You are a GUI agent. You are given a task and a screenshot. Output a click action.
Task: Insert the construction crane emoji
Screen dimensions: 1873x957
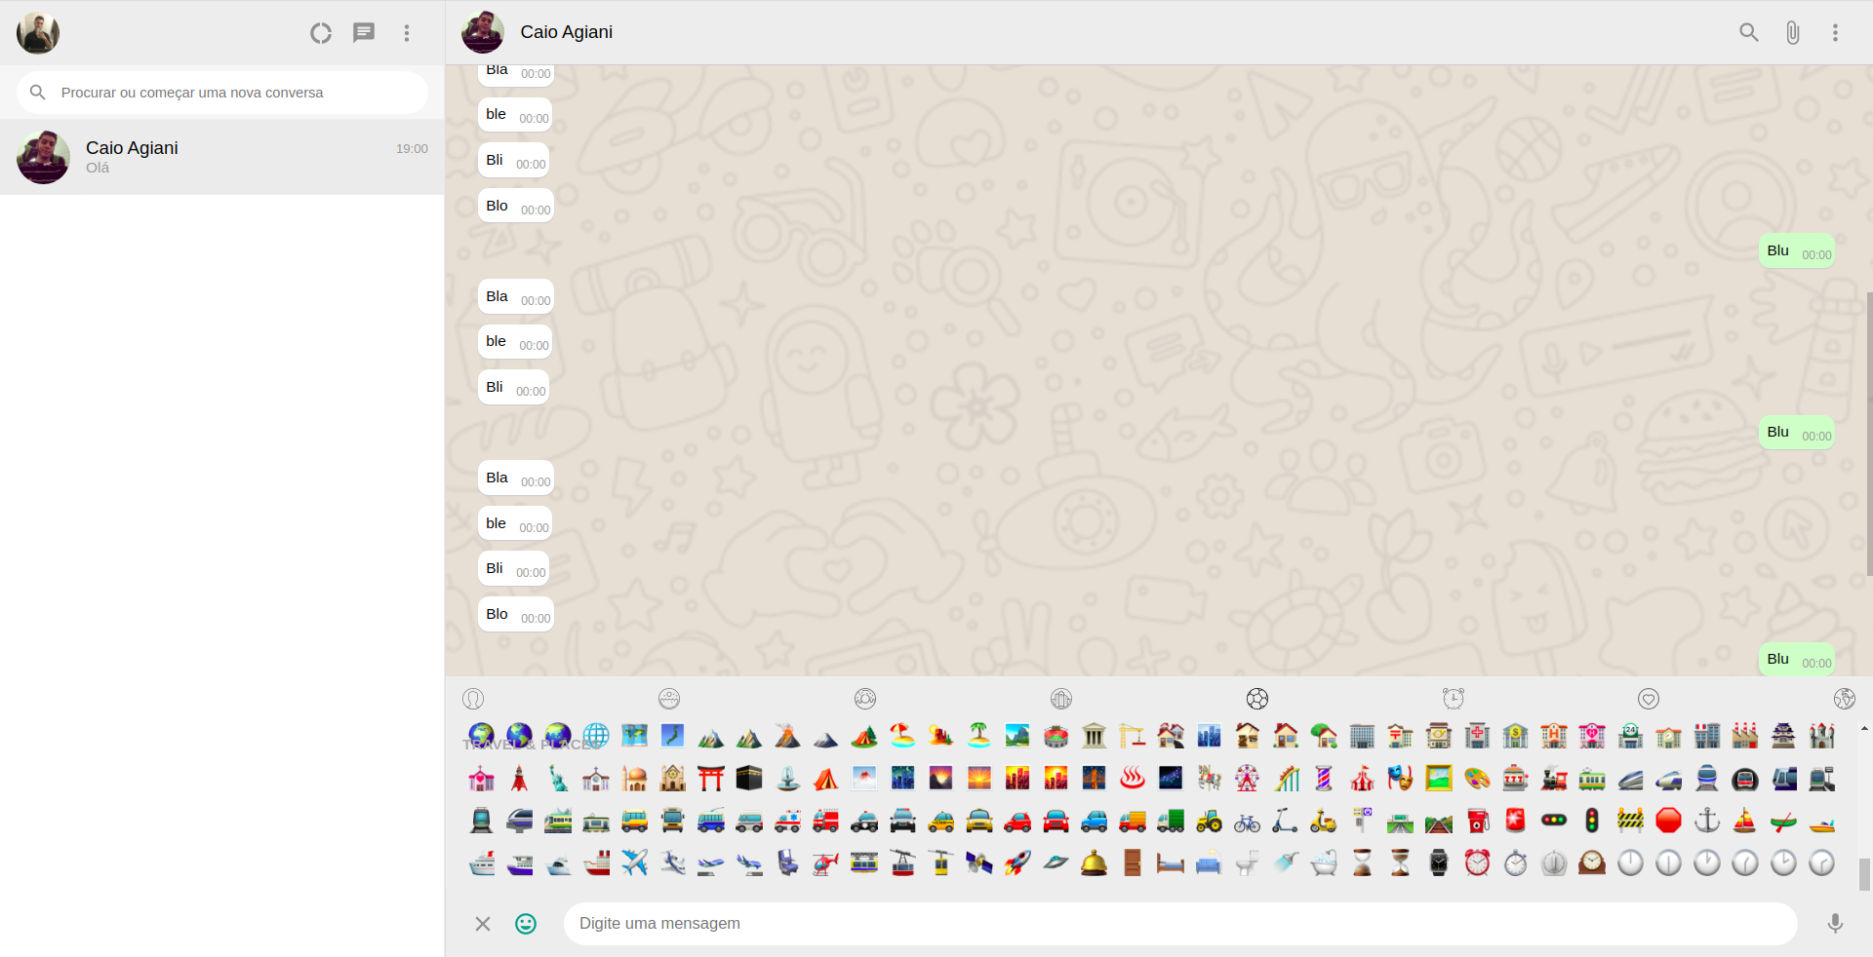(1133, 736)
